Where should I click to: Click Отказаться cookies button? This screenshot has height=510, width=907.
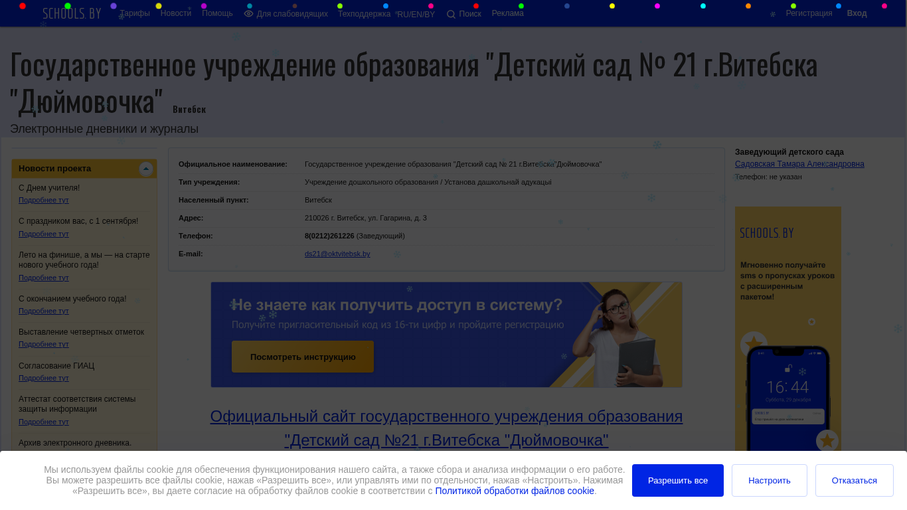pos(855,480)
